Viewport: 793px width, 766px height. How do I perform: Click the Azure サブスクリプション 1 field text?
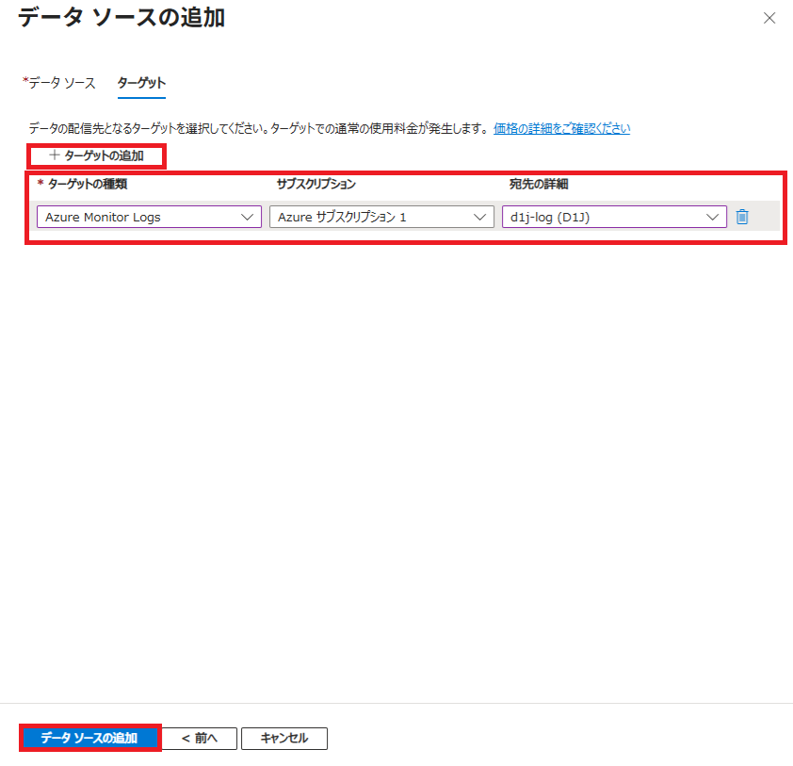(x=343, y=217)
